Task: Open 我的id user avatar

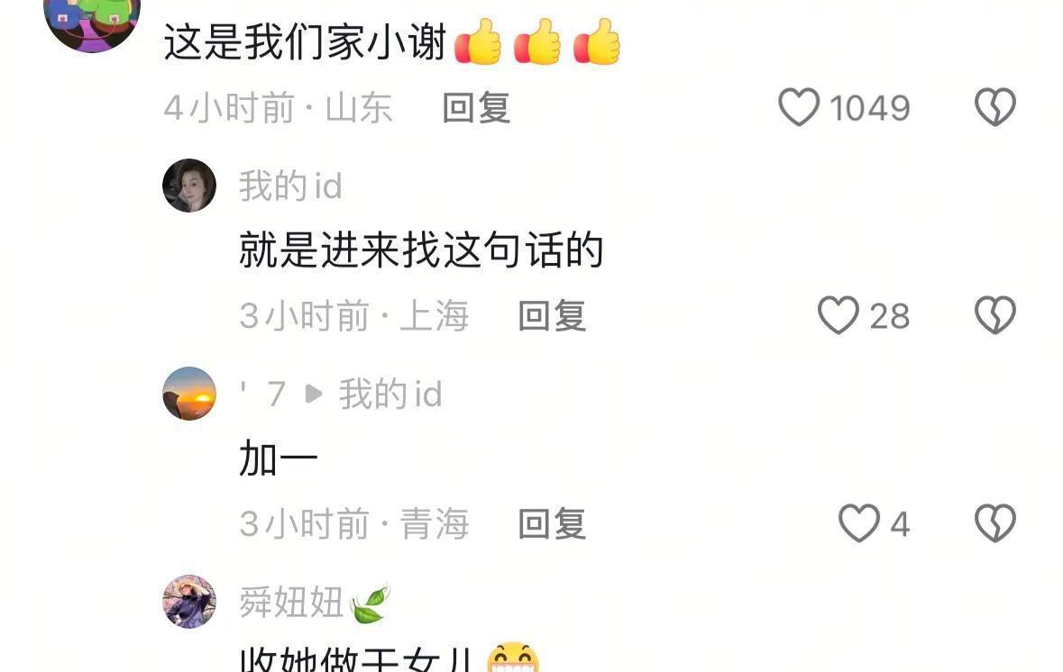Action: pyautogui.click(x=189, y=186)
